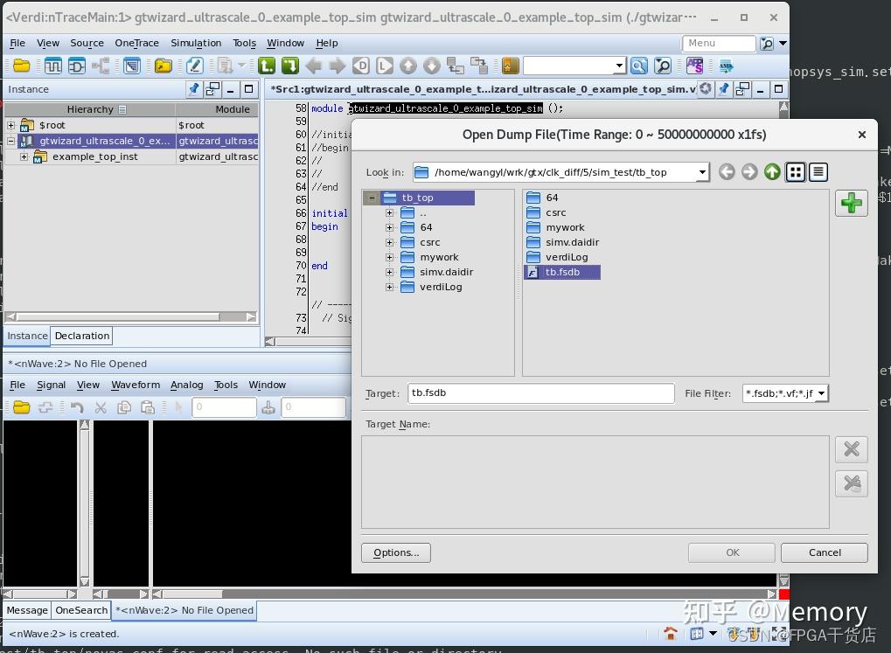
Task: Click the green Add Dump File plus icon
Action: (850, 203)
